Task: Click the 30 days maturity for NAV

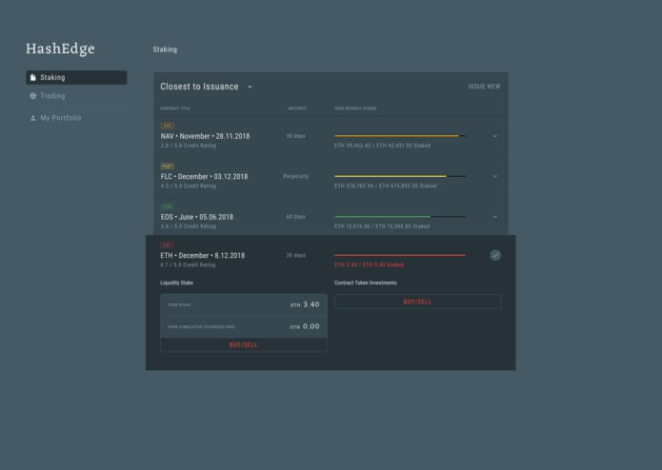Action: [295, 136]
